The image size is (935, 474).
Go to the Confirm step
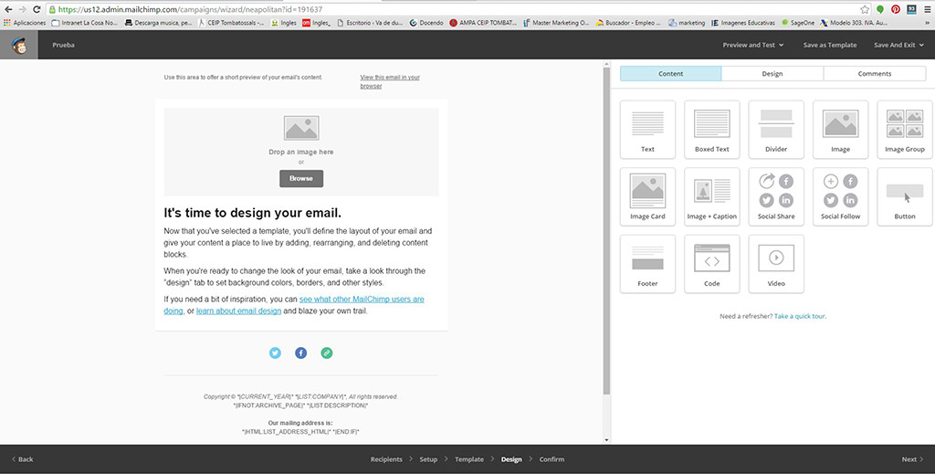click(x=552, y=459)
